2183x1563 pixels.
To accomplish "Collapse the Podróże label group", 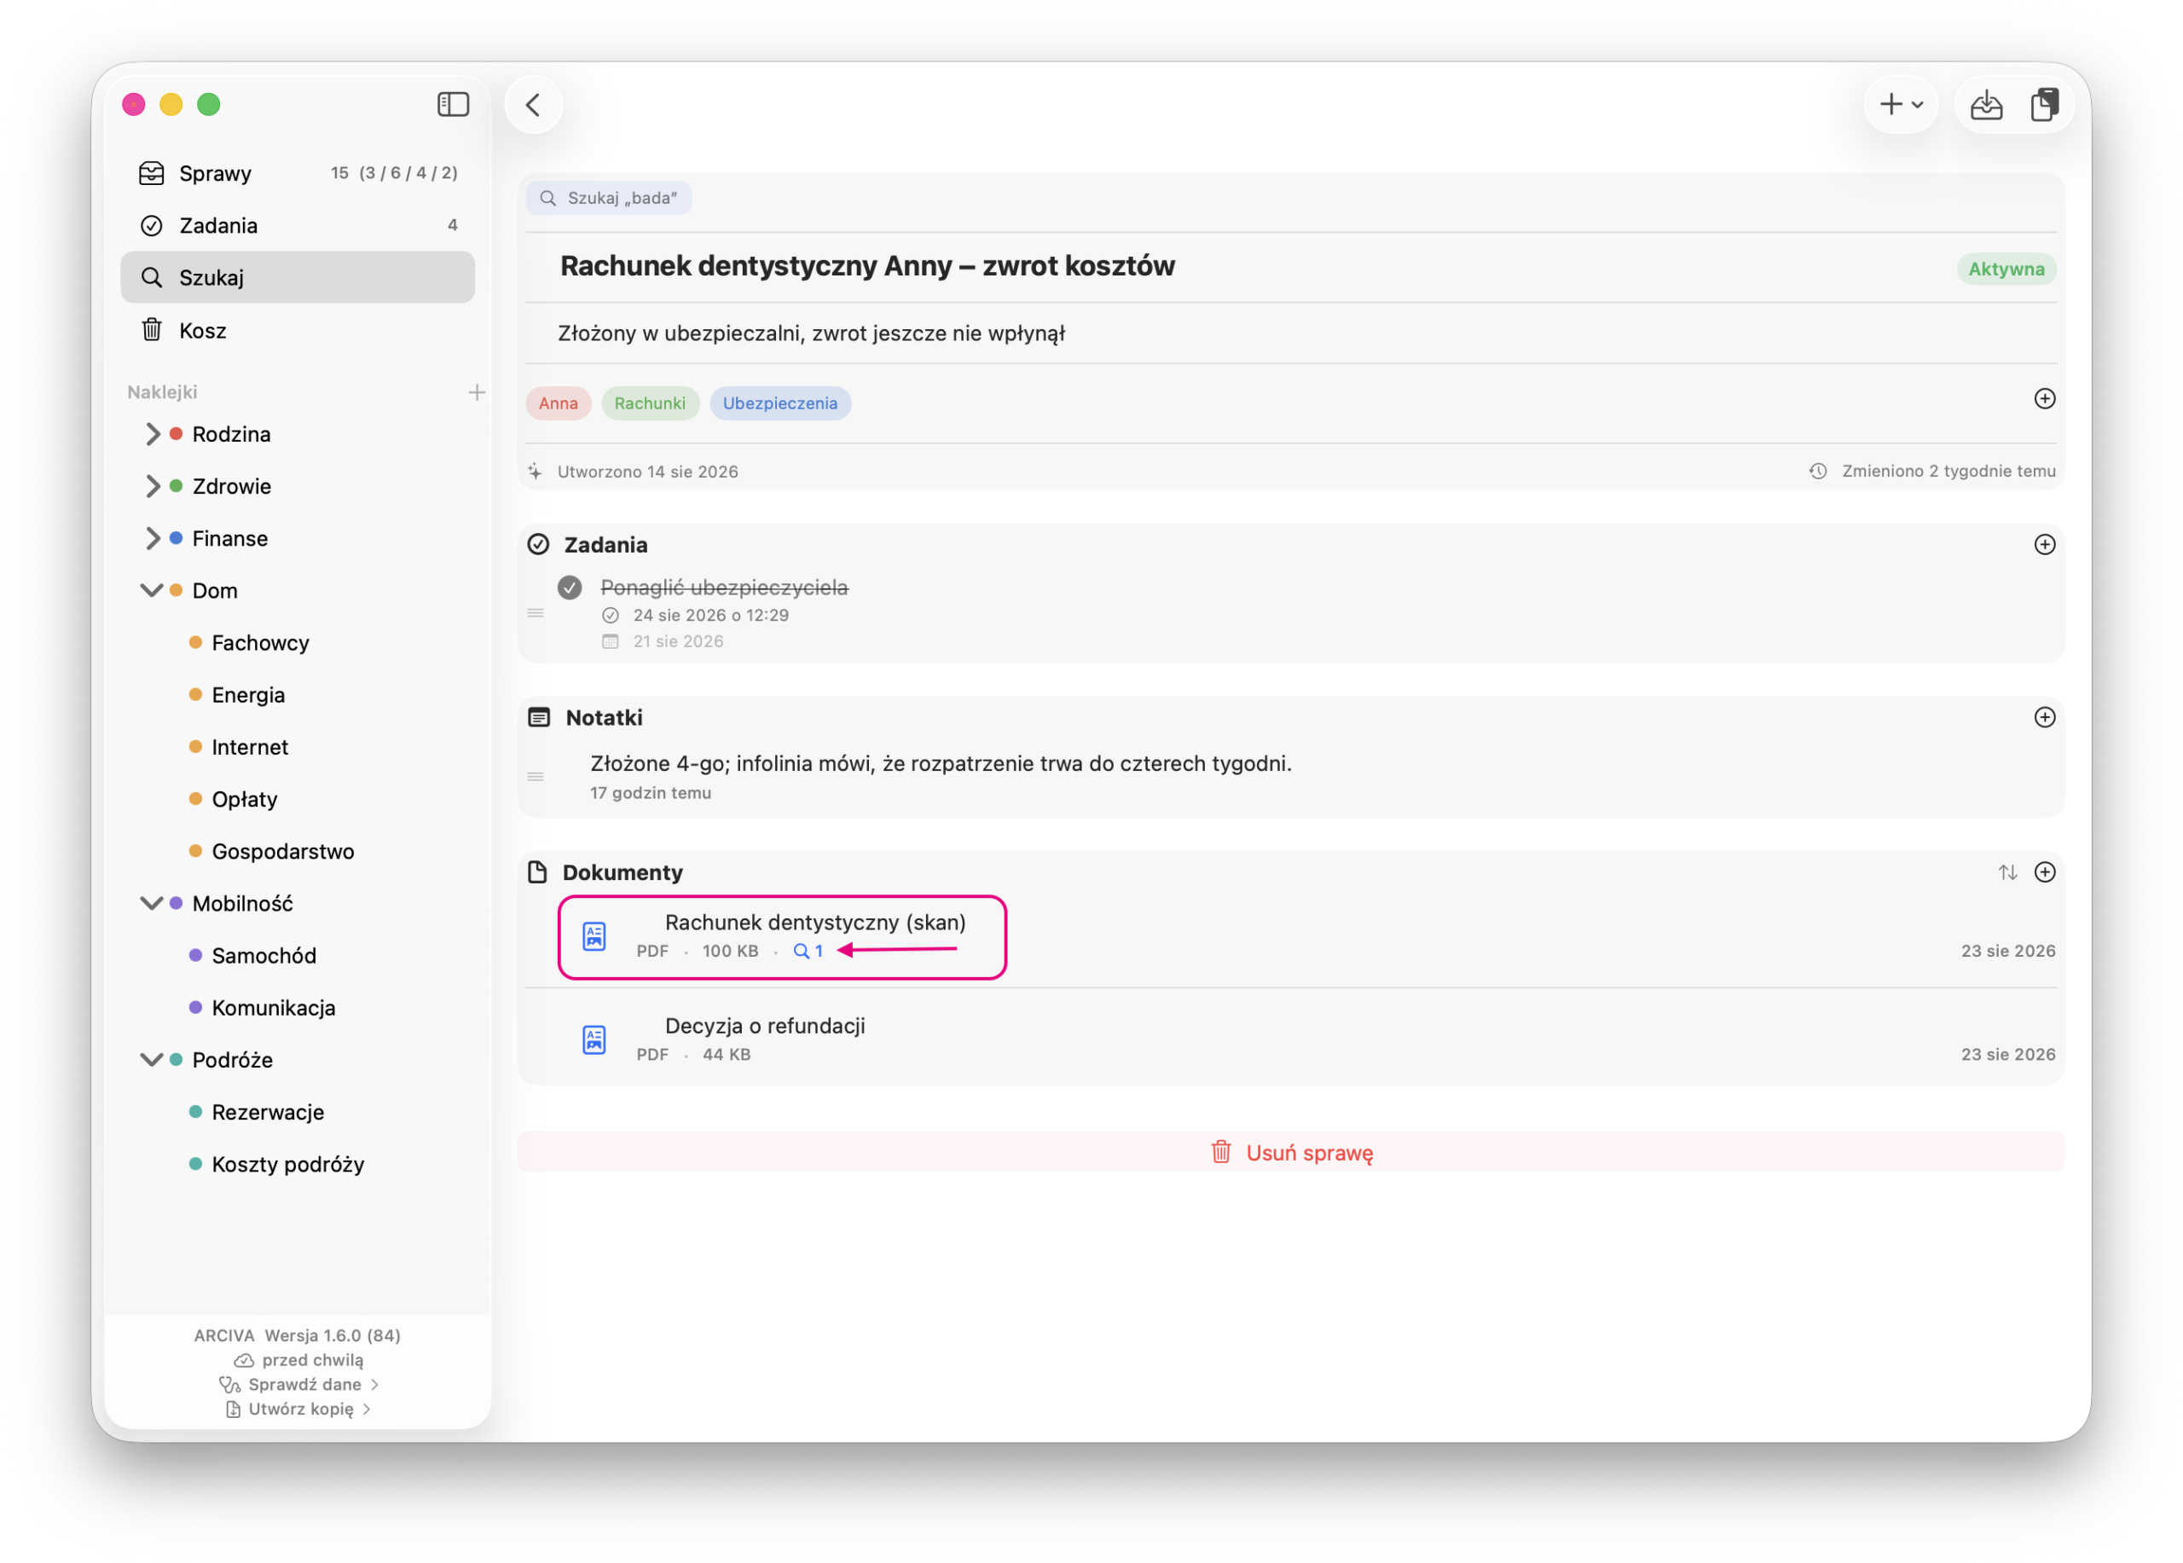I will click(x=152, y=1060).
